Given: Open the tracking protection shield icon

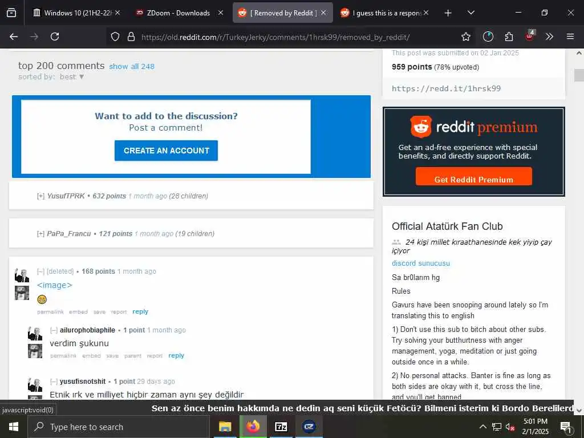Looking at the screenshot, I should [115, 37].
